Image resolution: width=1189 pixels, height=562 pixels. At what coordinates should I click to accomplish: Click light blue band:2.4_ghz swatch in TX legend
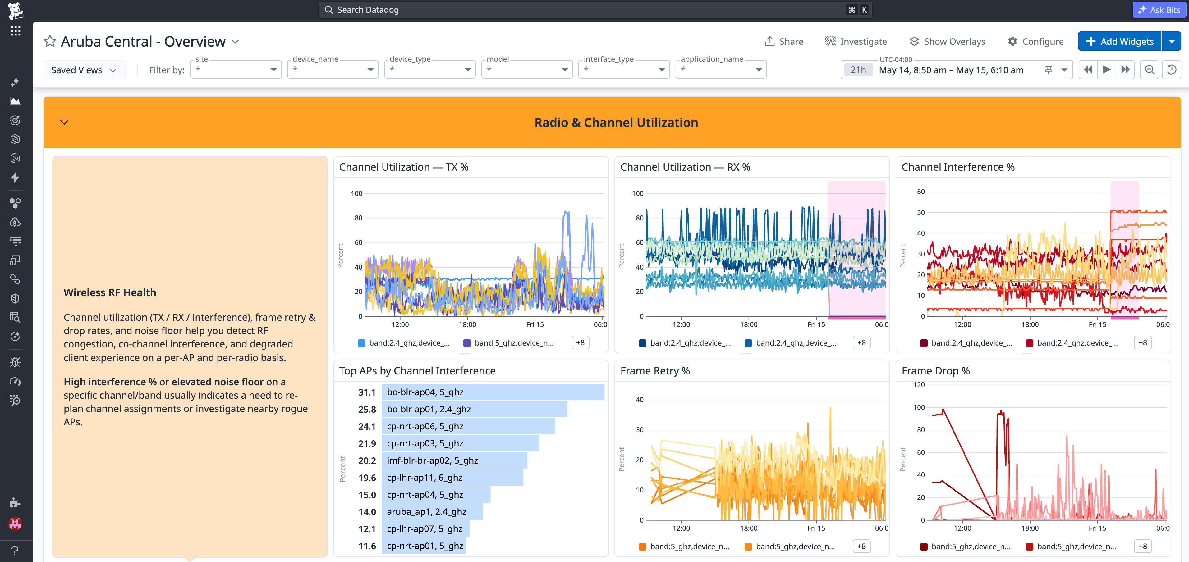tap(361, 343)
